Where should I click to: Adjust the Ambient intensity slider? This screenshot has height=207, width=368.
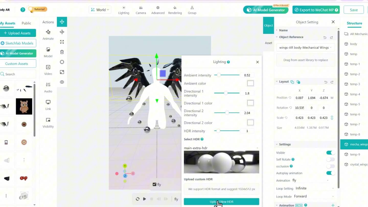pyautogui.click(x=219, y=75)
